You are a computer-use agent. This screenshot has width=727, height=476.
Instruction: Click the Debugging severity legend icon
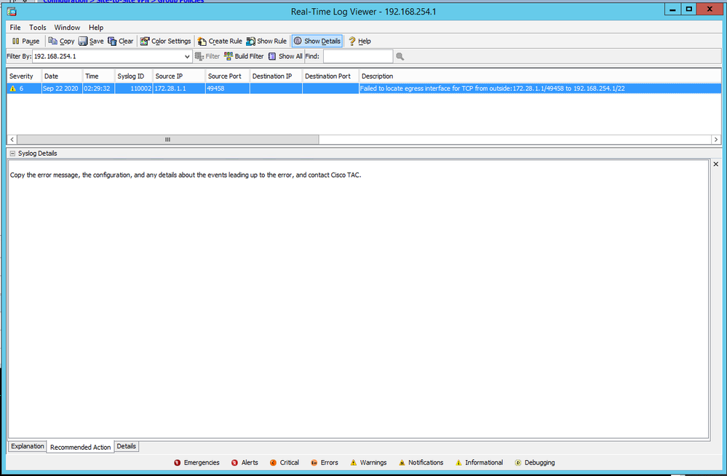[x=518, y=463]
